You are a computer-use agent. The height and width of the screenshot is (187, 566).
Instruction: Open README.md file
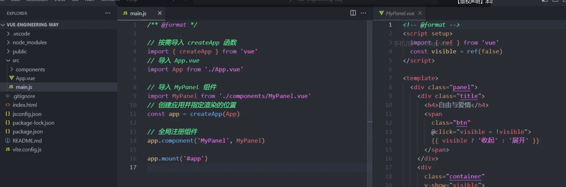[x=59, y=141]
